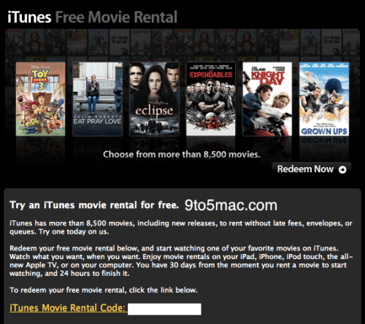This screenshot has width=365, height=324.
Task: Click the arrow icon beside Redeem Now
Action: [x=342, y=169]
